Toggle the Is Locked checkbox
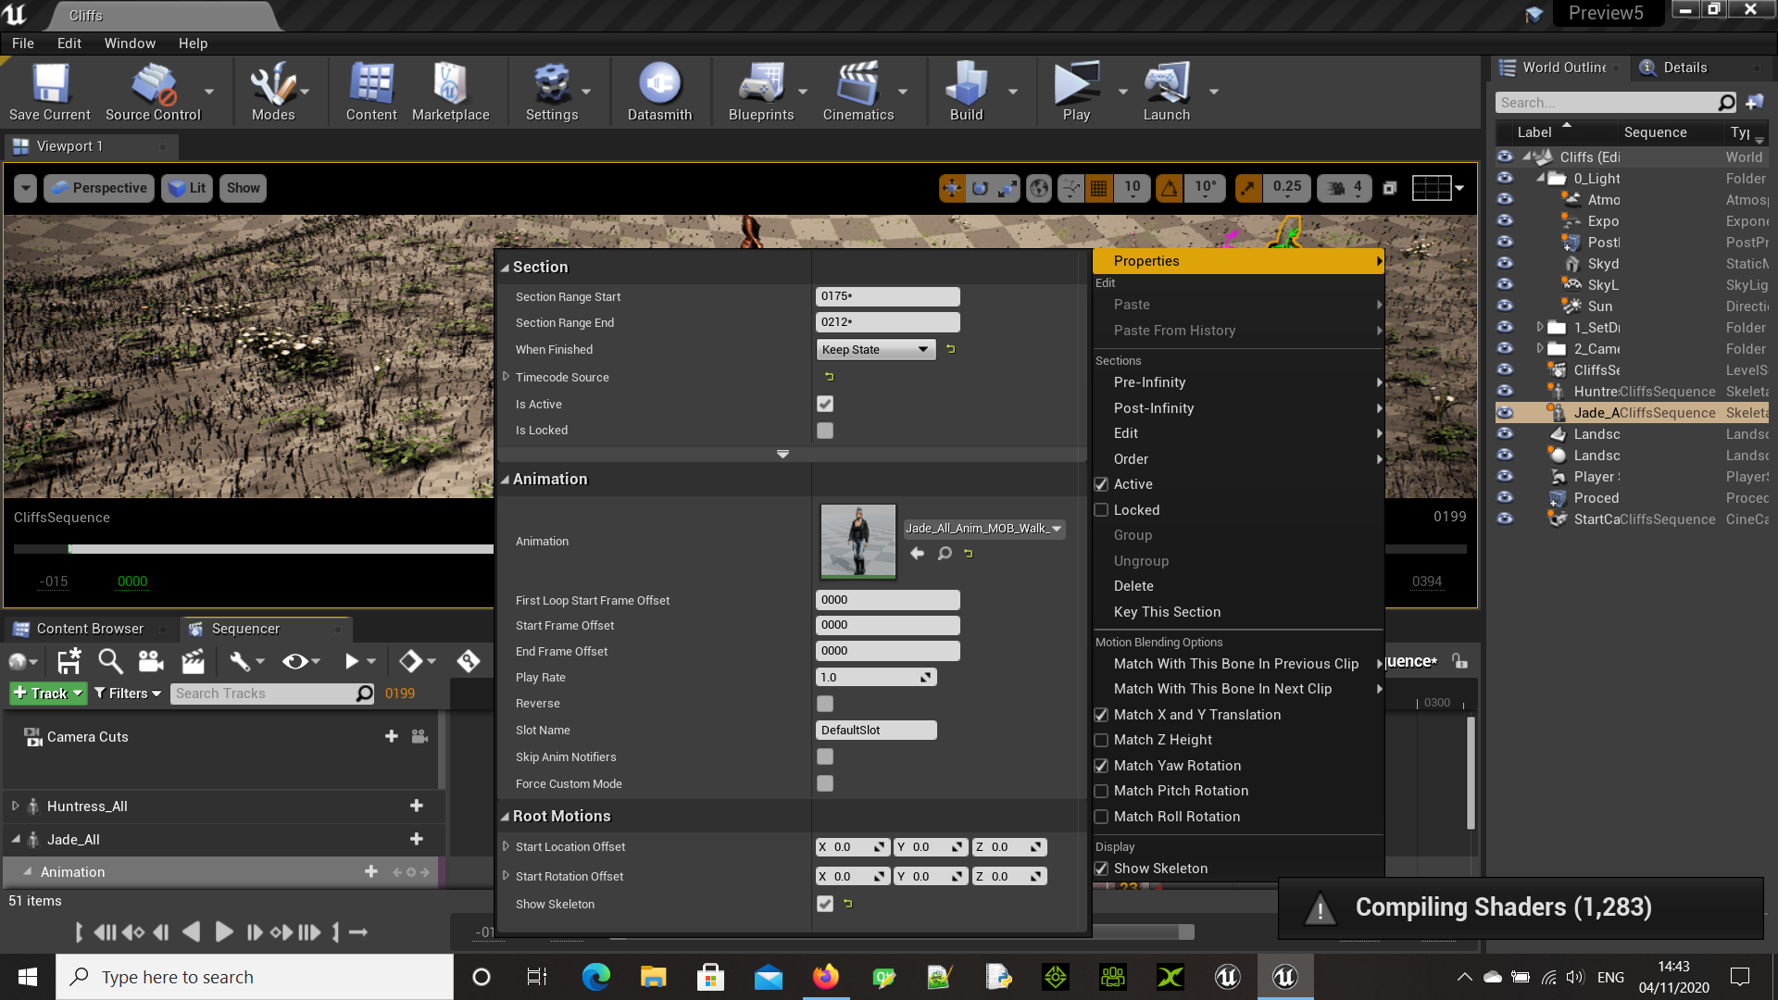 (825, 431)
